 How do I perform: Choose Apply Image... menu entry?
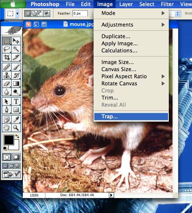pos(131,43)
